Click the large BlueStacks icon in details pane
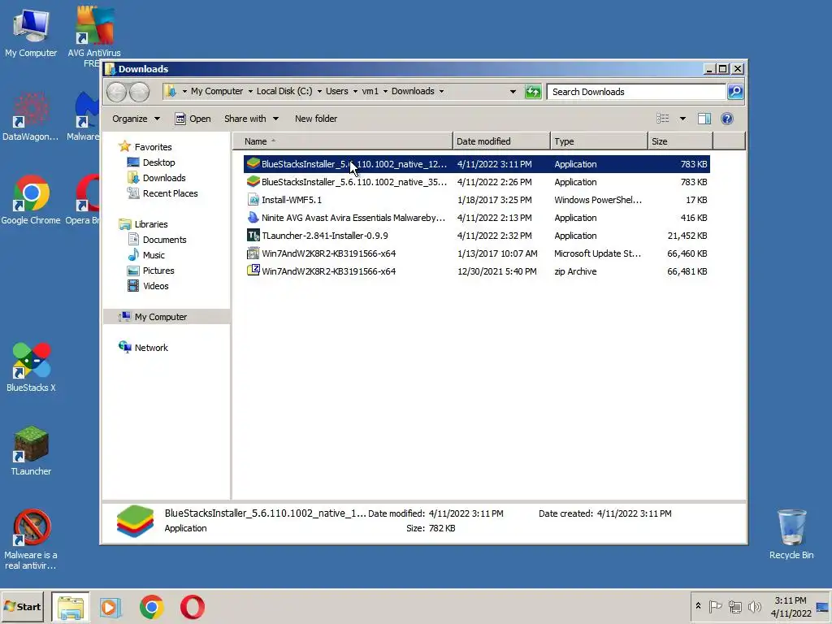 [x=135, y=521]
